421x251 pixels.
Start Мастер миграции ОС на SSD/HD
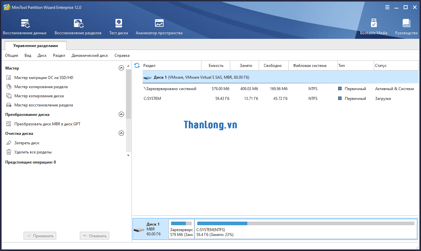pyautogui.click(x=44, y=78)
